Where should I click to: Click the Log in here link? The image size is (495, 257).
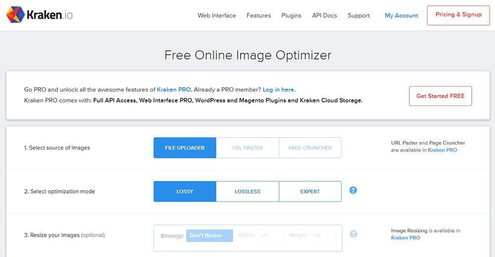tap(278, 90)
